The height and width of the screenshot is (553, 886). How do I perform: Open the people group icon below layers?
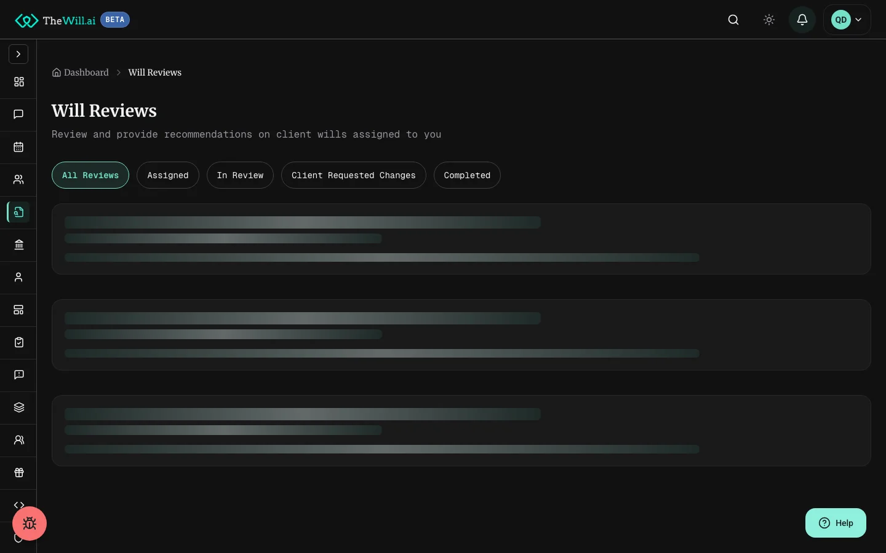coord(18,440)
